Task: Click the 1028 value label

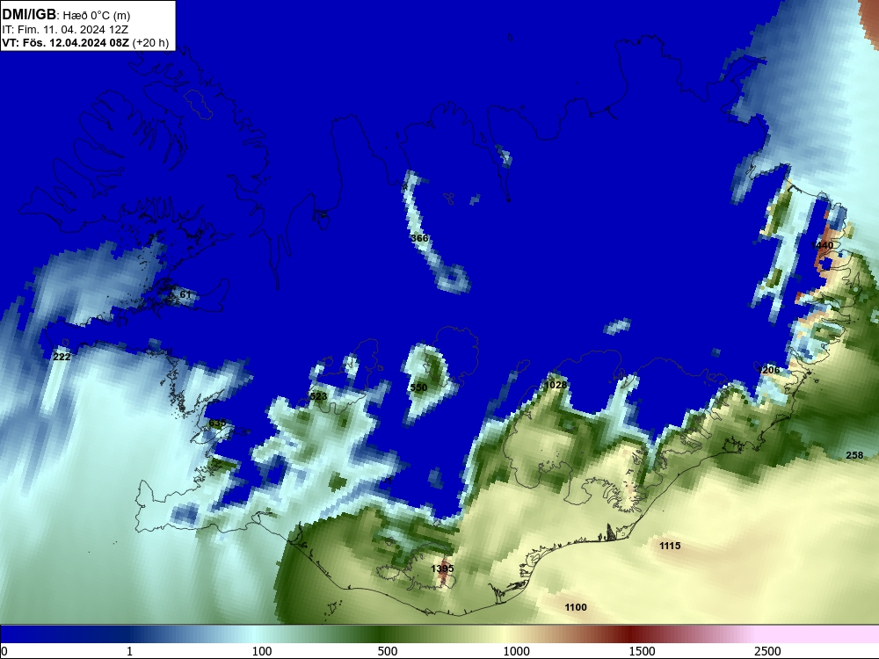Action: [x=556, y=385]
